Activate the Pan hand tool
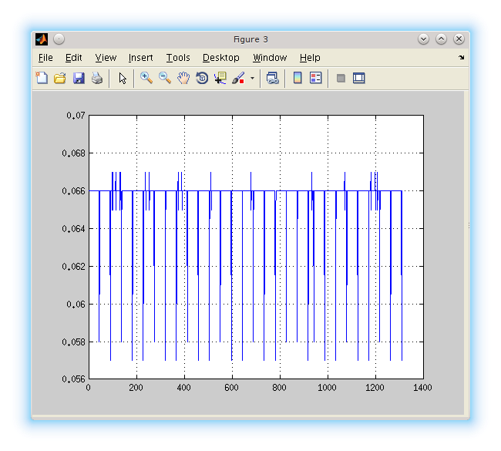Viewport: 501px width, 451px height. (x=183, y=78)
